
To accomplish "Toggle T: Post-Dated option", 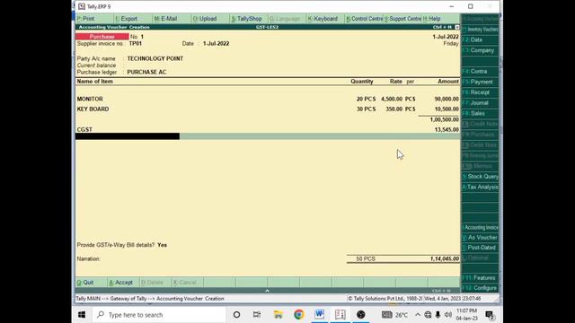I will coord(480,248).
